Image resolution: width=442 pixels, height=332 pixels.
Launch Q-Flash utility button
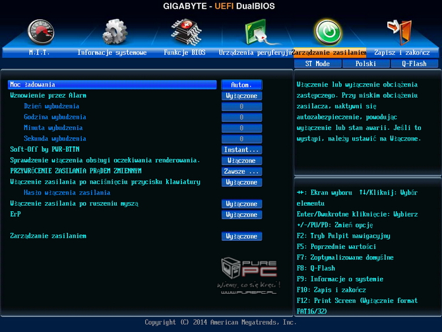(414, 64)
